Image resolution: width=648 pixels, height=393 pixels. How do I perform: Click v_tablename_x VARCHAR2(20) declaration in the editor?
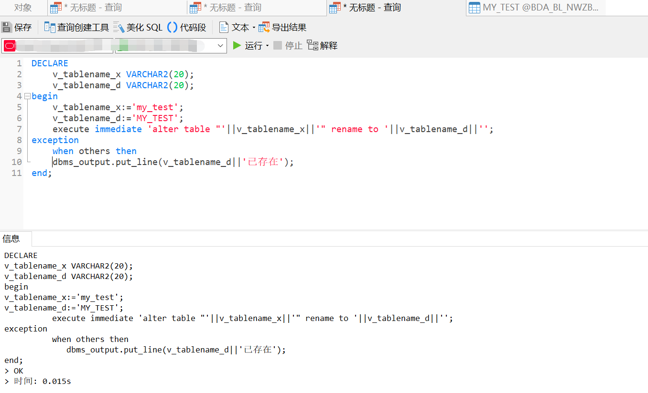pyautogui.click(x=123, y=74)
